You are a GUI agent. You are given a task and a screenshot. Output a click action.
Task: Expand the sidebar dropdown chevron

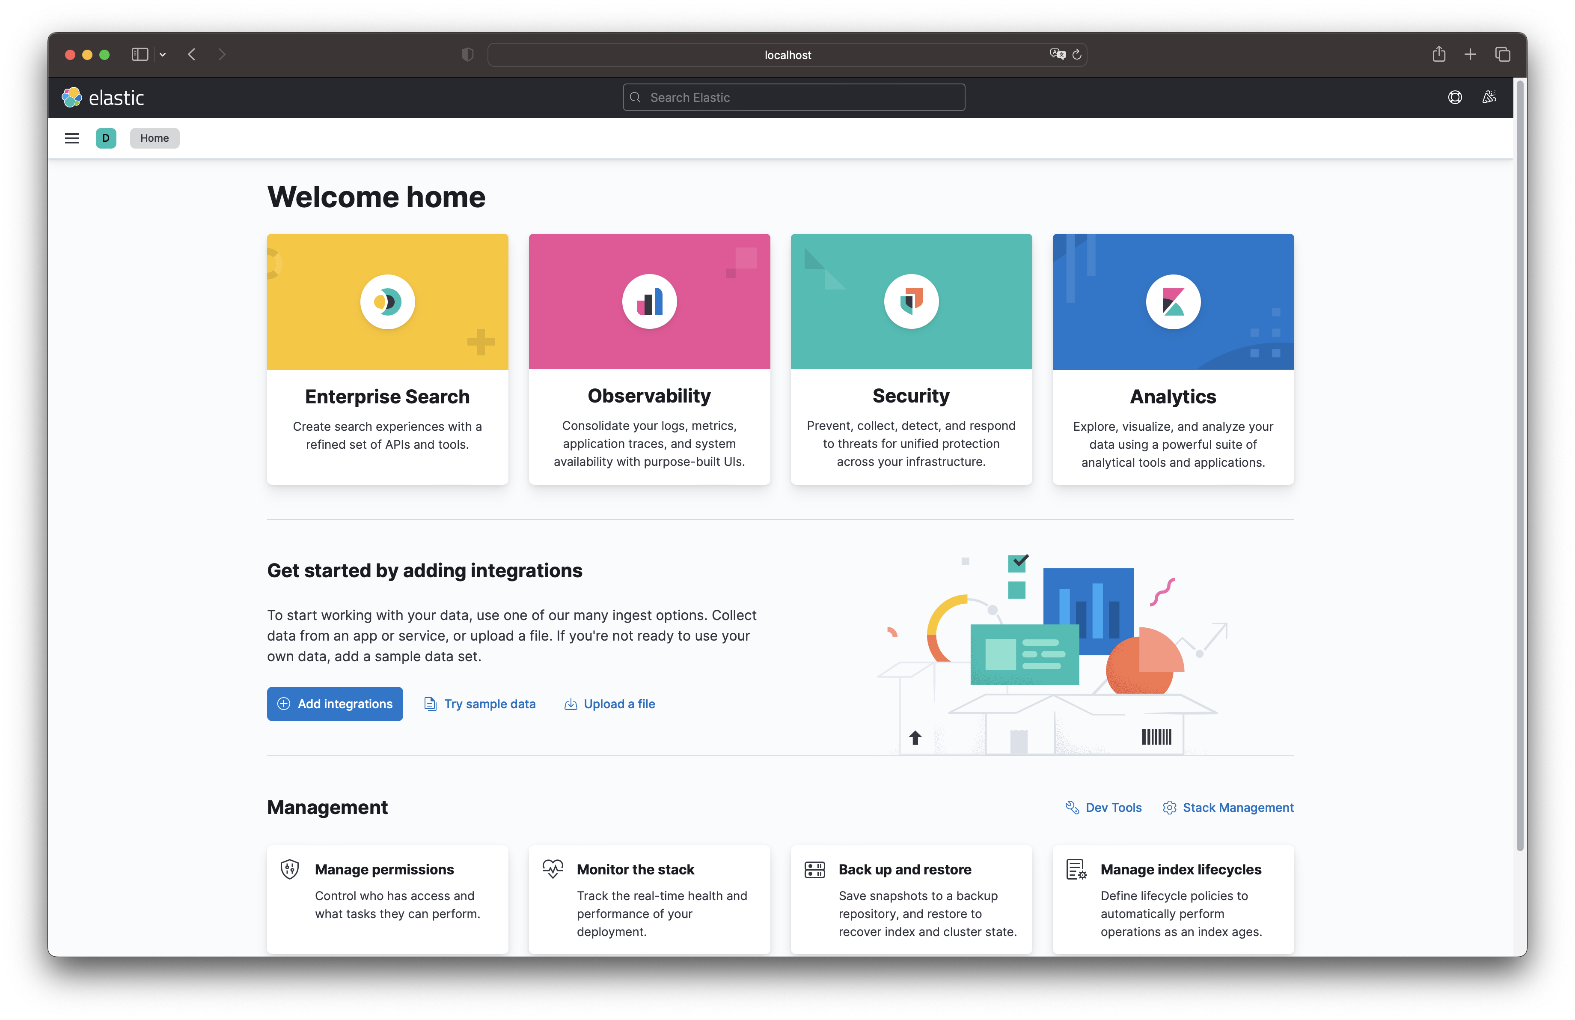(163, 55)
